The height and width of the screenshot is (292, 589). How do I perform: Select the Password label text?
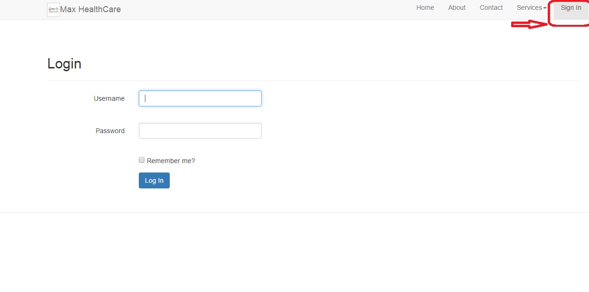(x=110, y=131)
